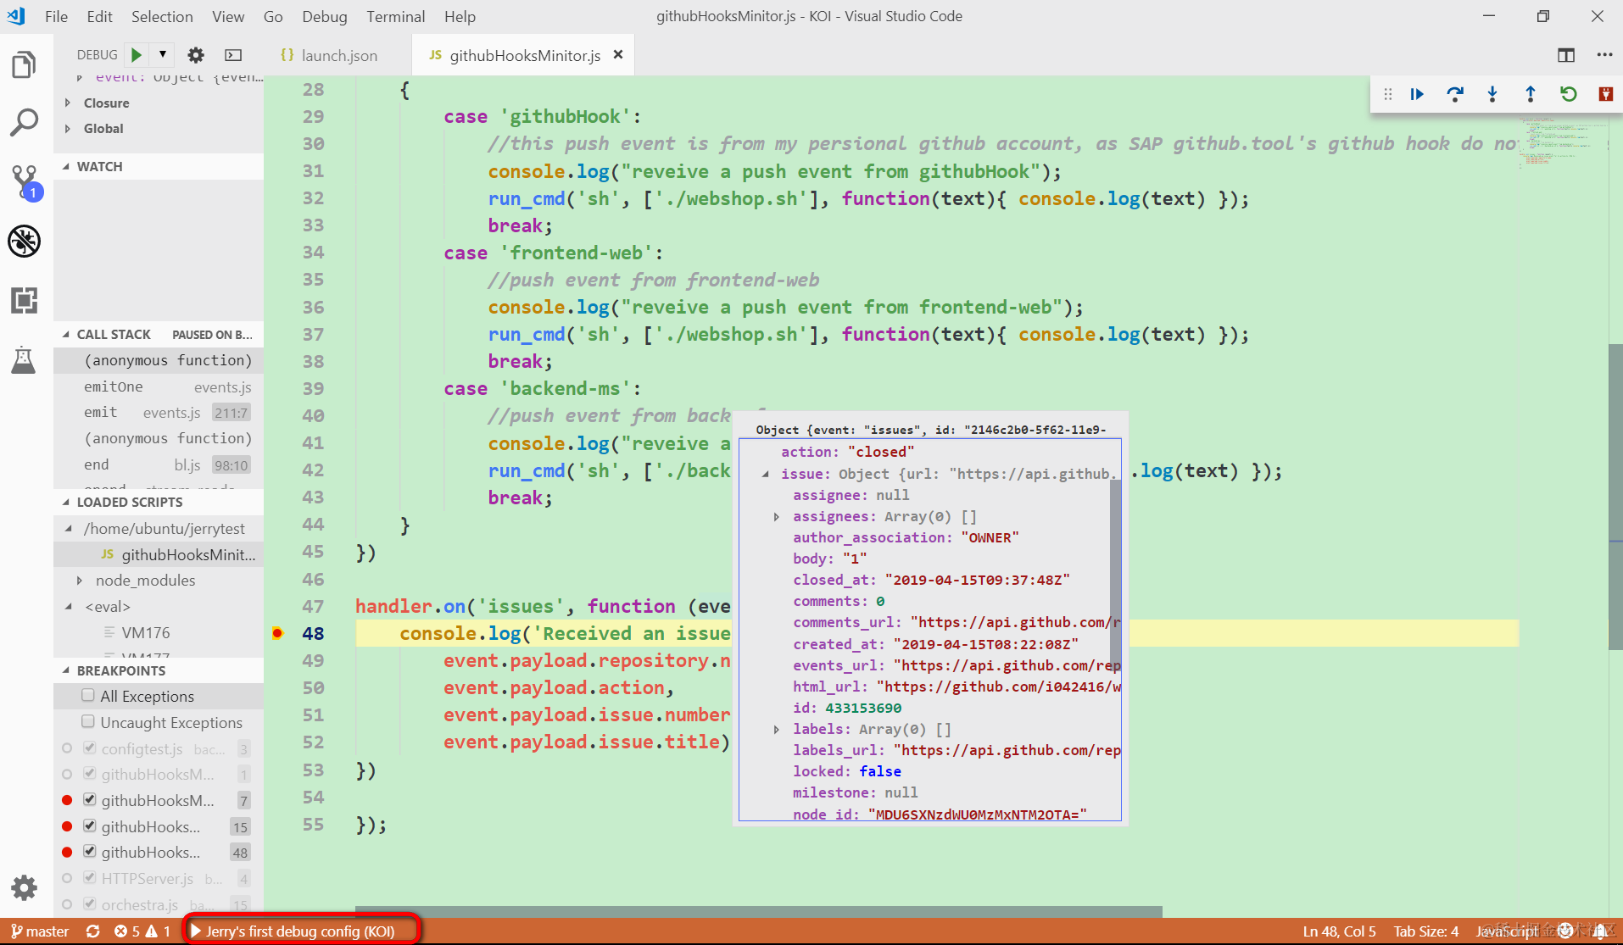Click the master branch in the status bar
Screen dimensions: 1623x945
(x=40, y=931)
